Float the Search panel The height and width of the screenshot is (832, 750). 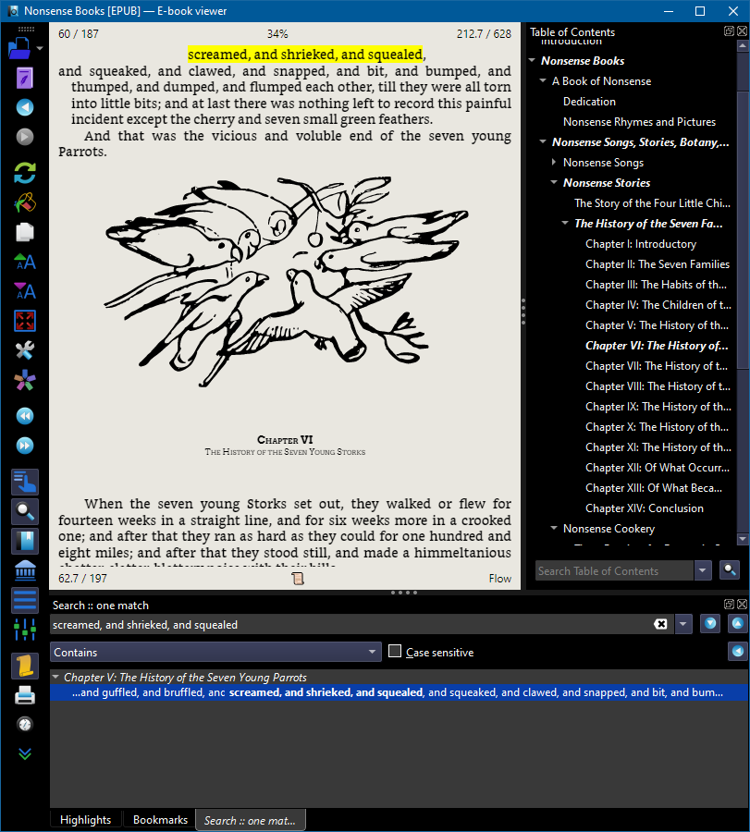(x=729, y=605)
